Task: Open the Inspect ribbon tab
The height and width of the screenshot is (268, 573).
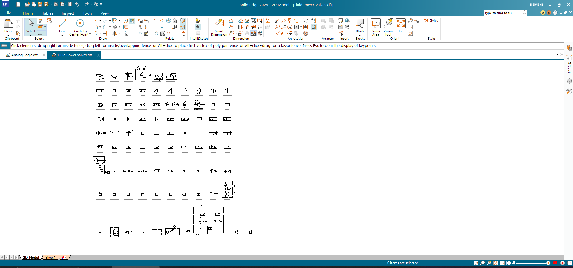Action: pos(68,13)
